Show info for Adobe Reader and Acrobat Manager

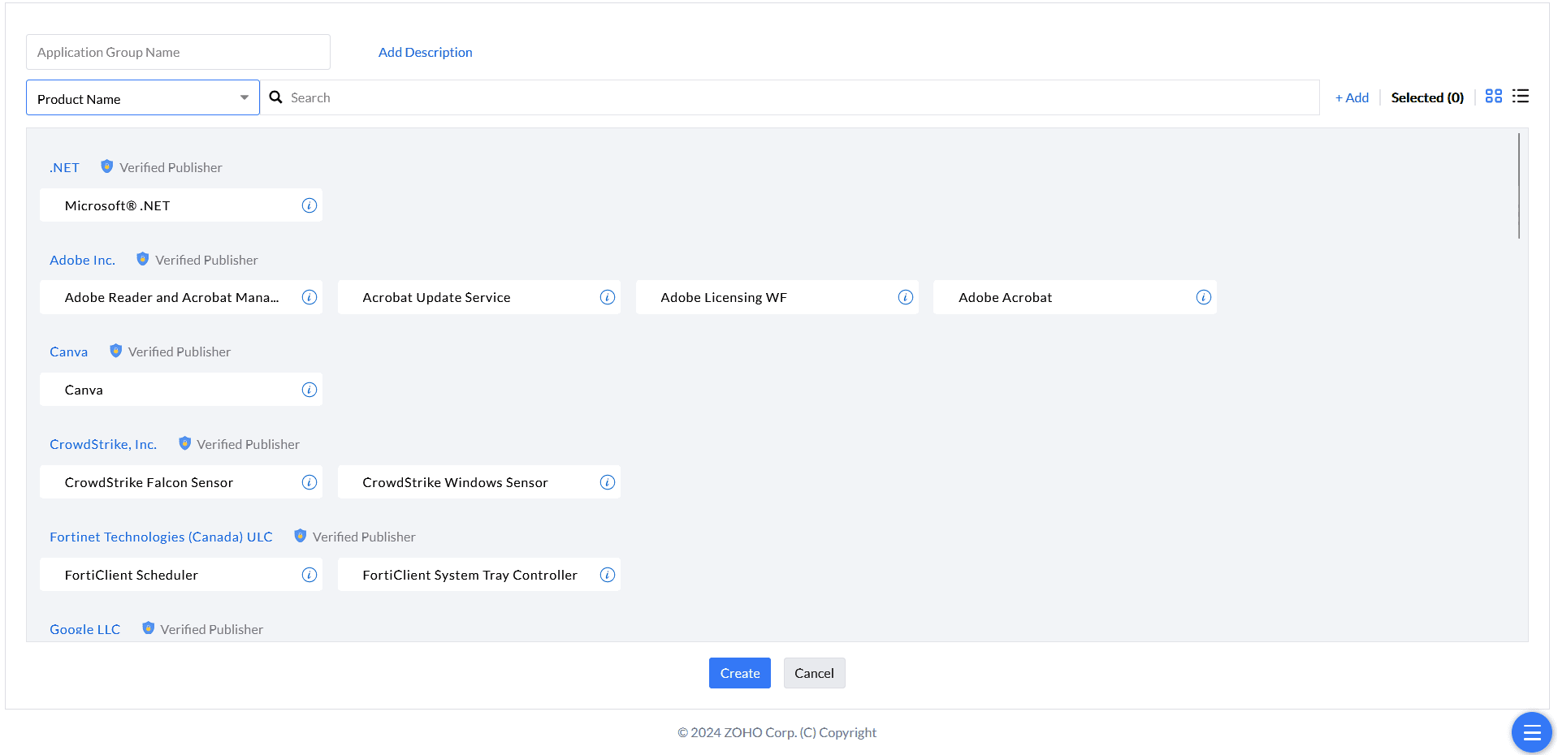309,297
